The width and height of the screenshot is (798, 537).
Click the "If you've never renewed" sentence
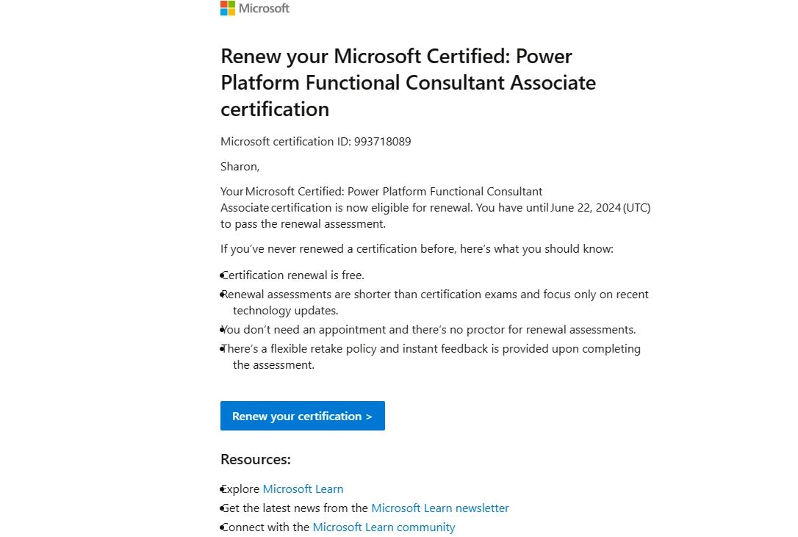(x=417, y=249)
